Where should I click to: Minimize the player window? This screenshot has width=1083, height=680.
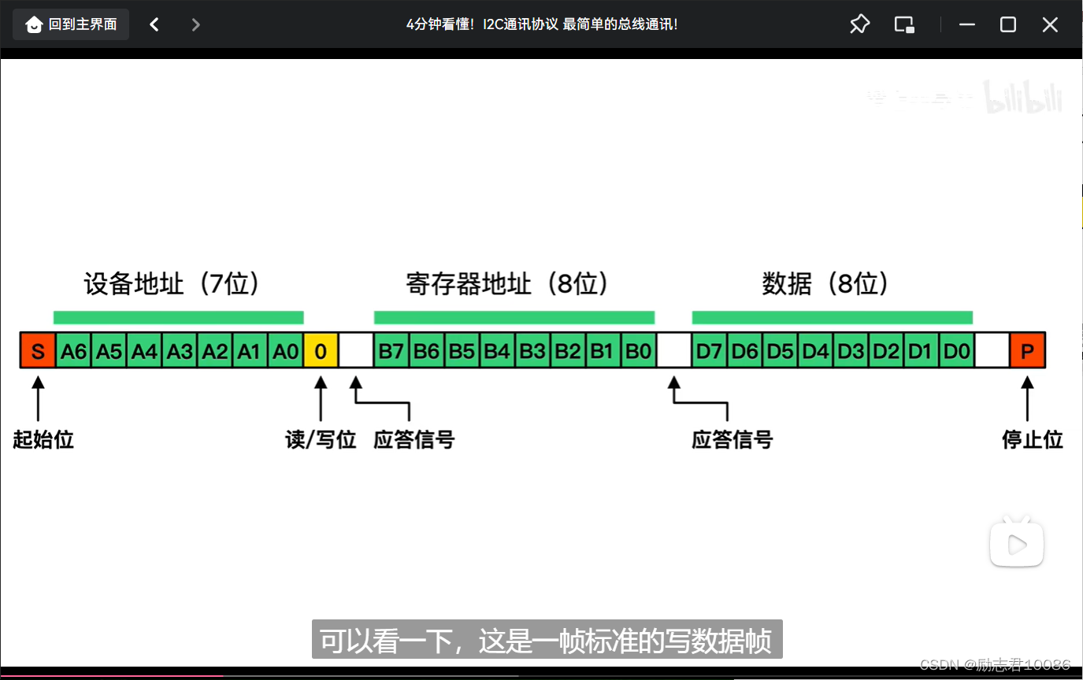(967, 24)
